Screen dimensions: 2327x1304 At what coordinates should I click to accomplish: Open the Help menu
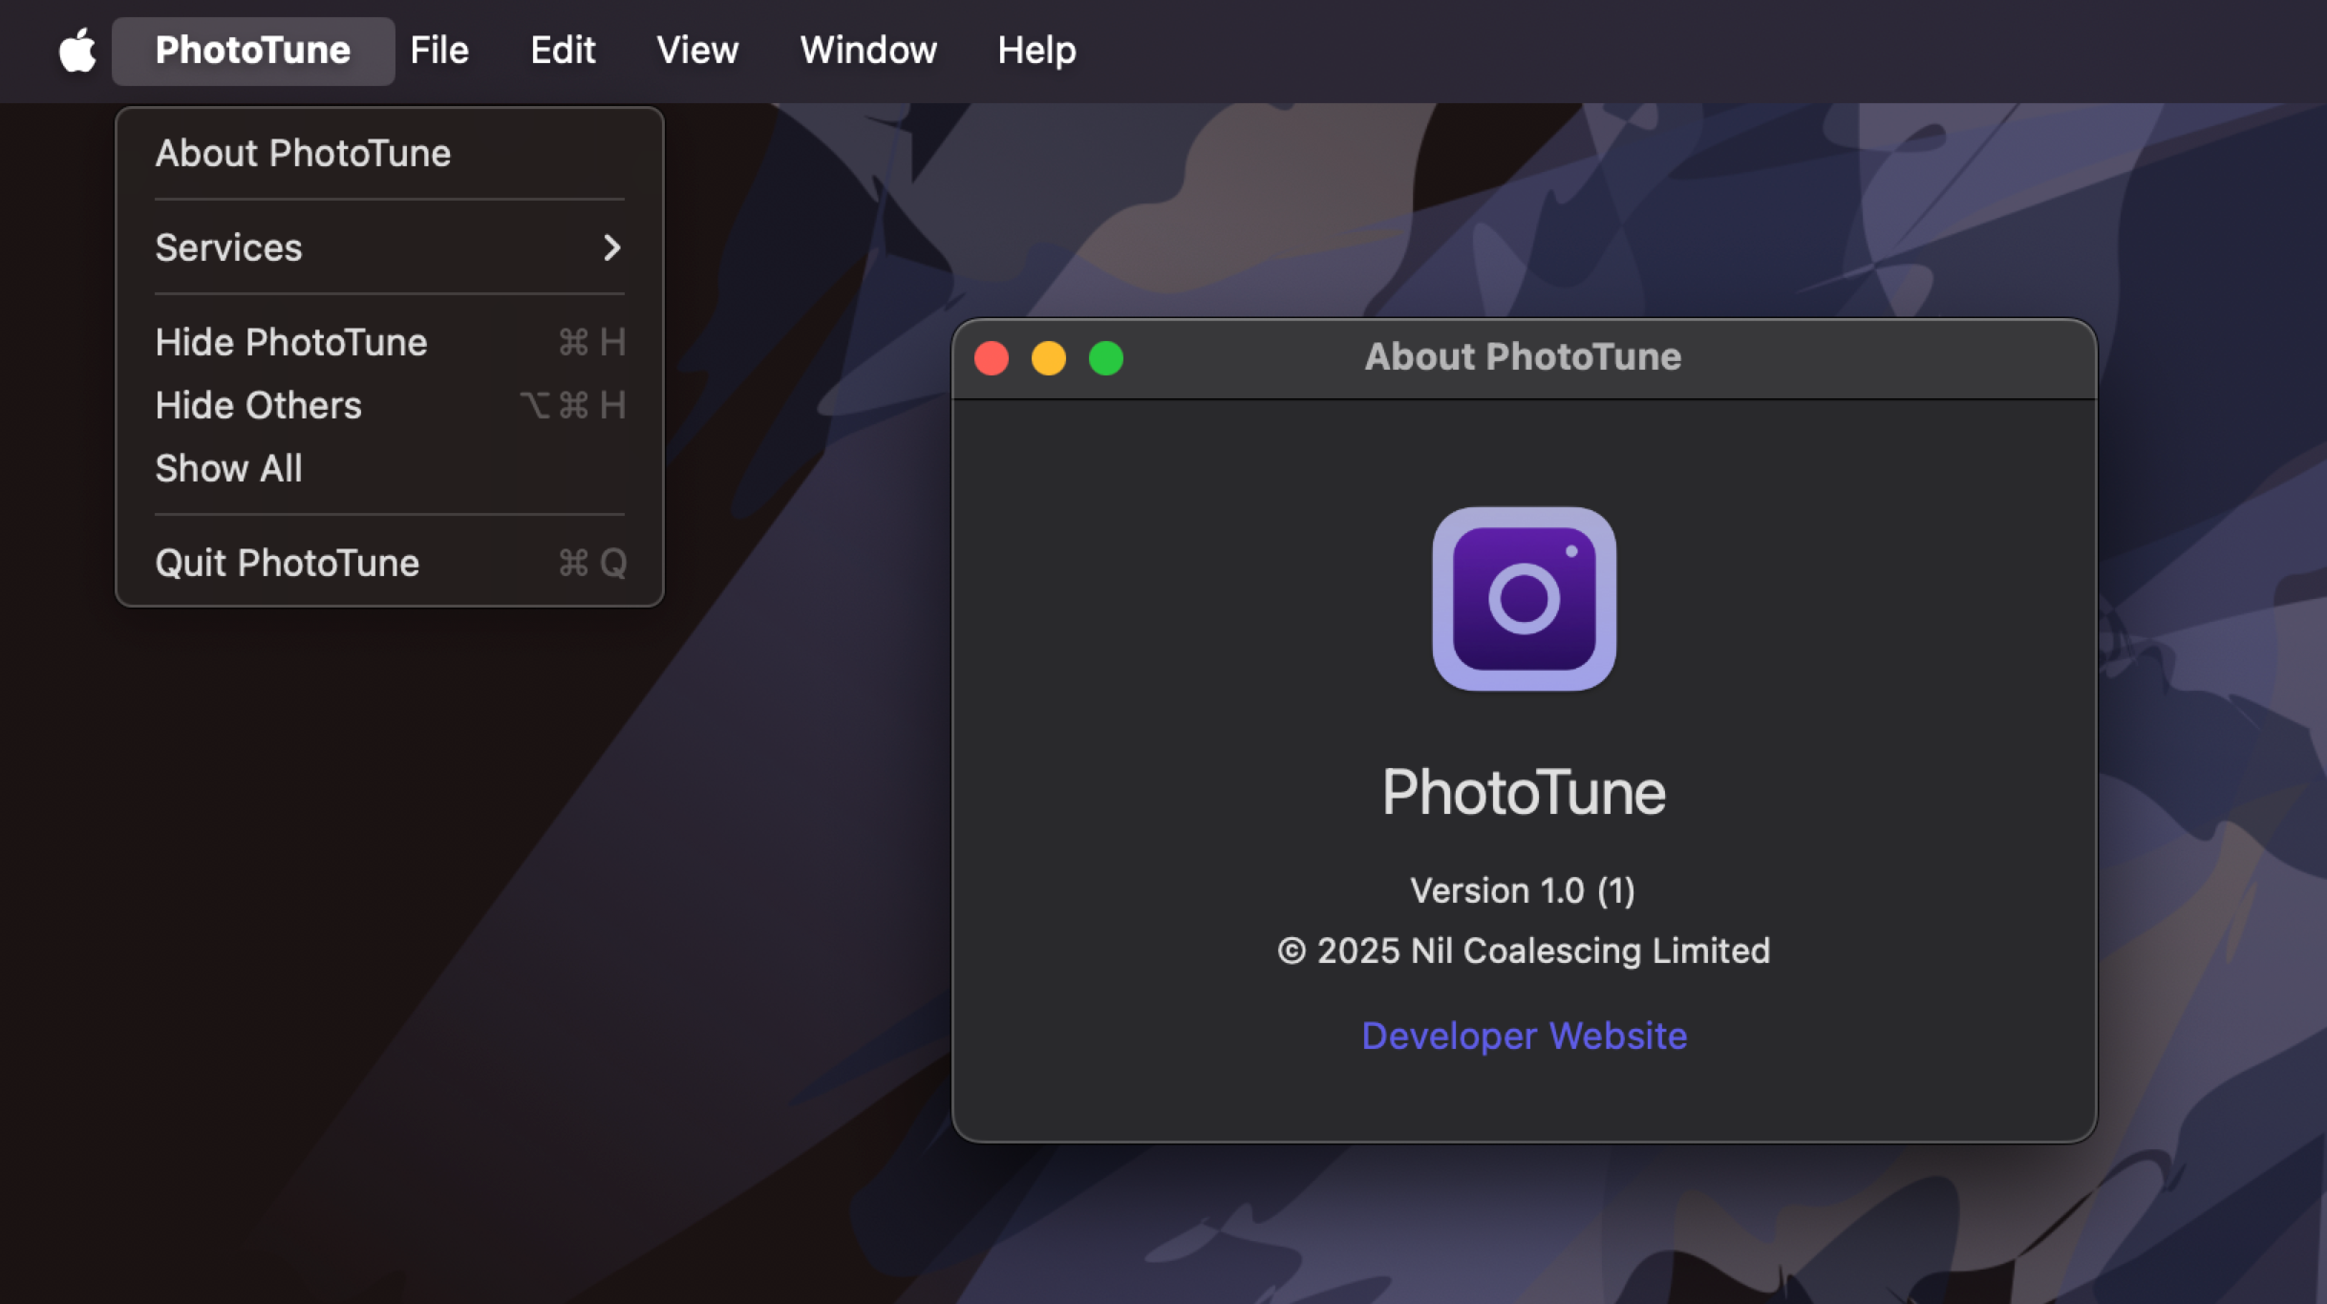click(x=1035, y=50)
